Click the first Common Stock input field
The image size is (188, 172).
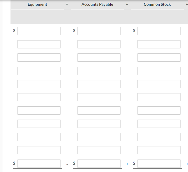[159, 31]
